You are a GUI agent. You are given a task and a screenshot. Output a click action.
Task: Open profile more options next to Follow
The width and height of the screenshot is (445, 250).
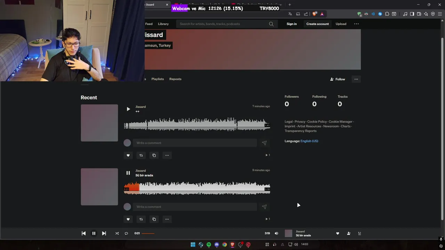(356, 79)
